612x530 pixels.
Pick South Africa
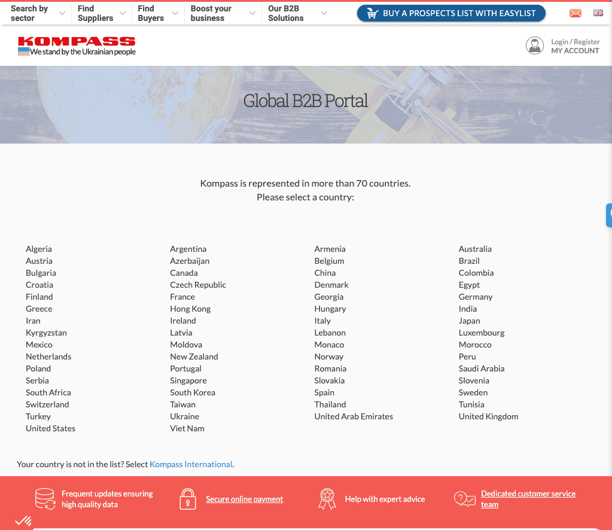click(48, 392)
